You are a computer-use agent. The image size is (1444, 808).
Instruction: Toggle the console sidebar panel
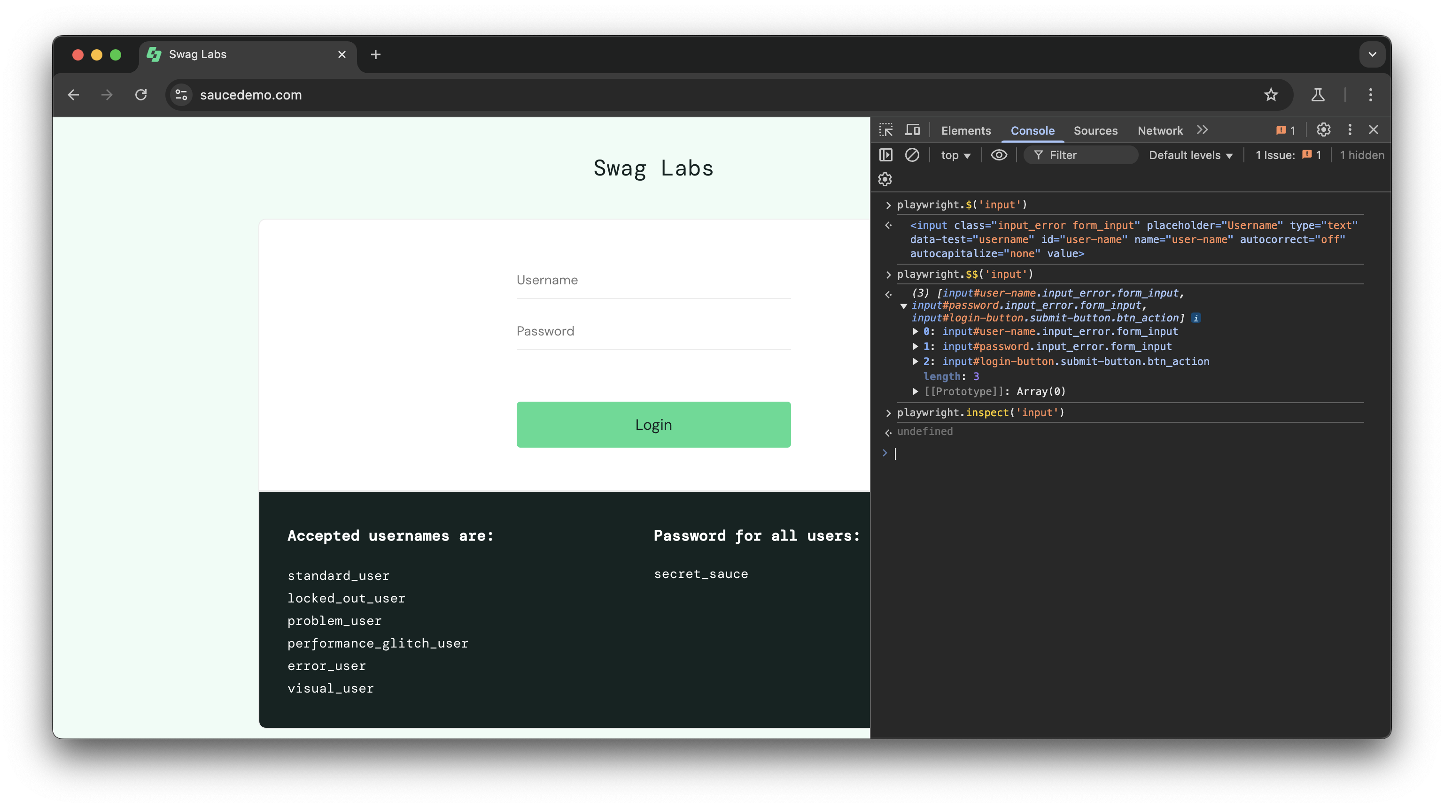885,155
